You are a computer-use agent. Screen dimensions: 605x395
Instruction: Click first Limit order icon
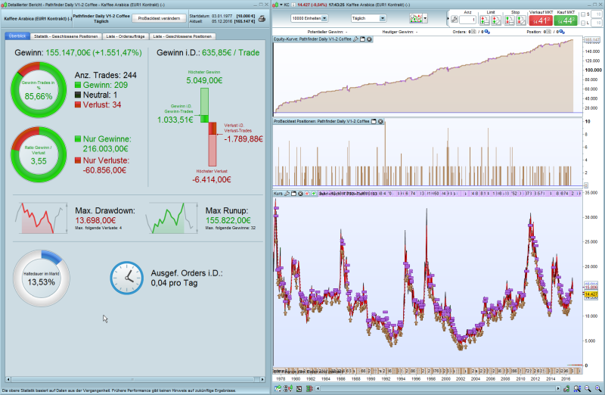485,20
